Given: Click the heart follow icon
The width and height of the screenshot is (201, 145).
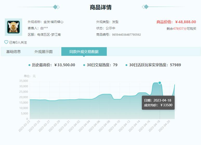Looking at the screenshot, I should (6, 42).
